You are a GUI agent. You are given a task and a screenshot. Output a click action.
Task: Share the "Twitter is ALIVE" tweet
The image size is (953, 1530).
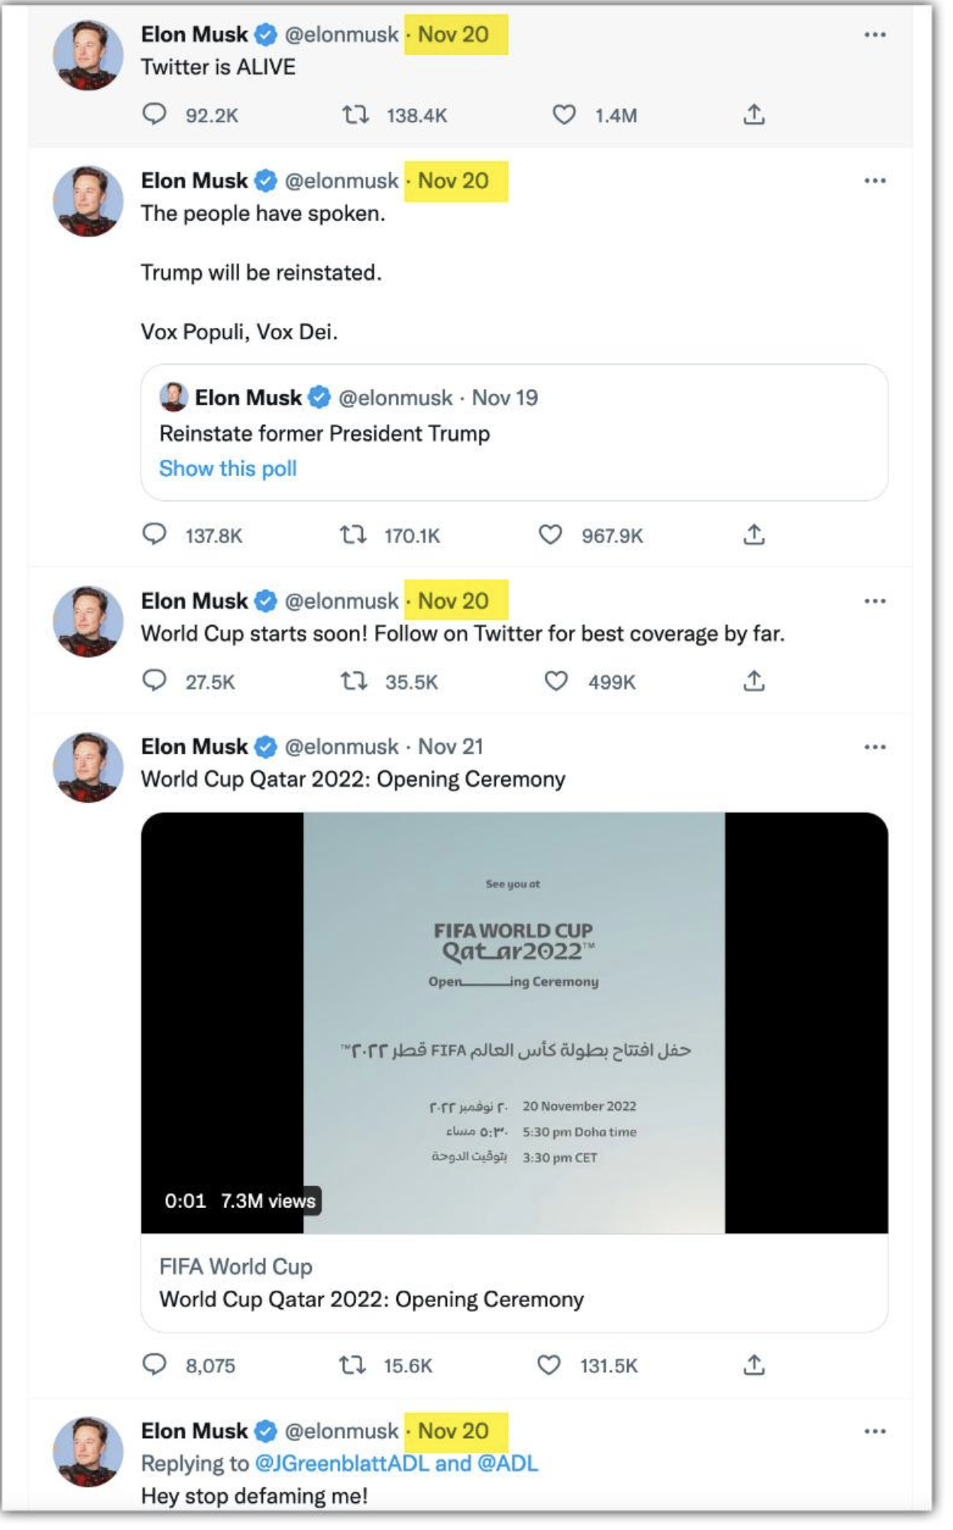click(754, 115)
